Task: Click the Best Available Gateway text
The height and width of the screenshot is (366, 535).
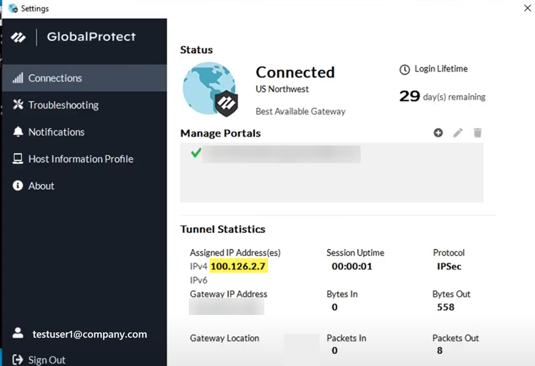Action: 300,111
